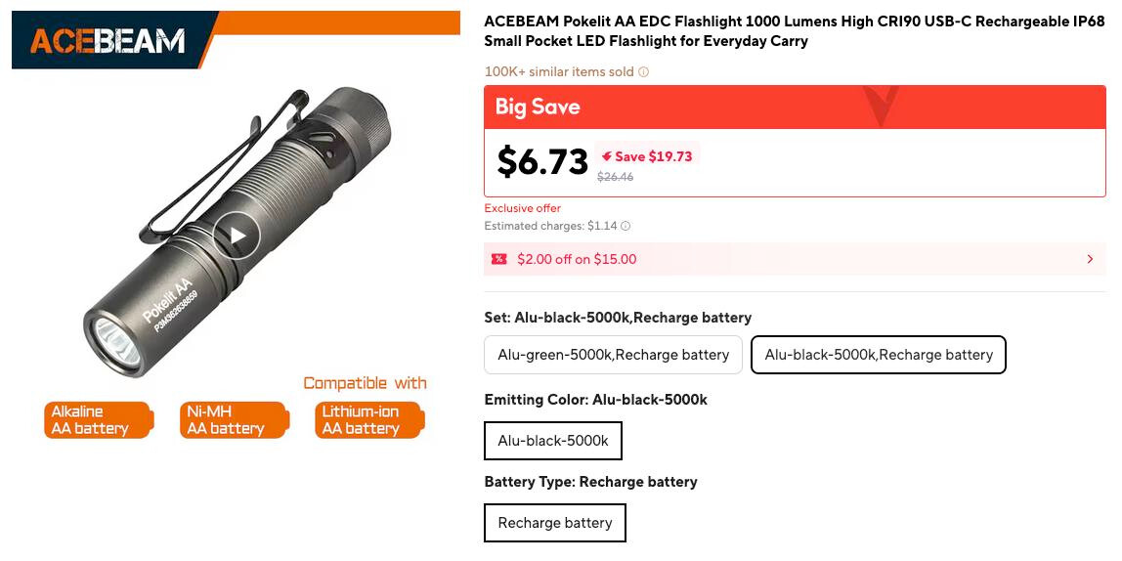Viewport: 1122px width, 561px height.
Task: Click the red coupon icon in the discount bar
Action: [x=498, y=259]
